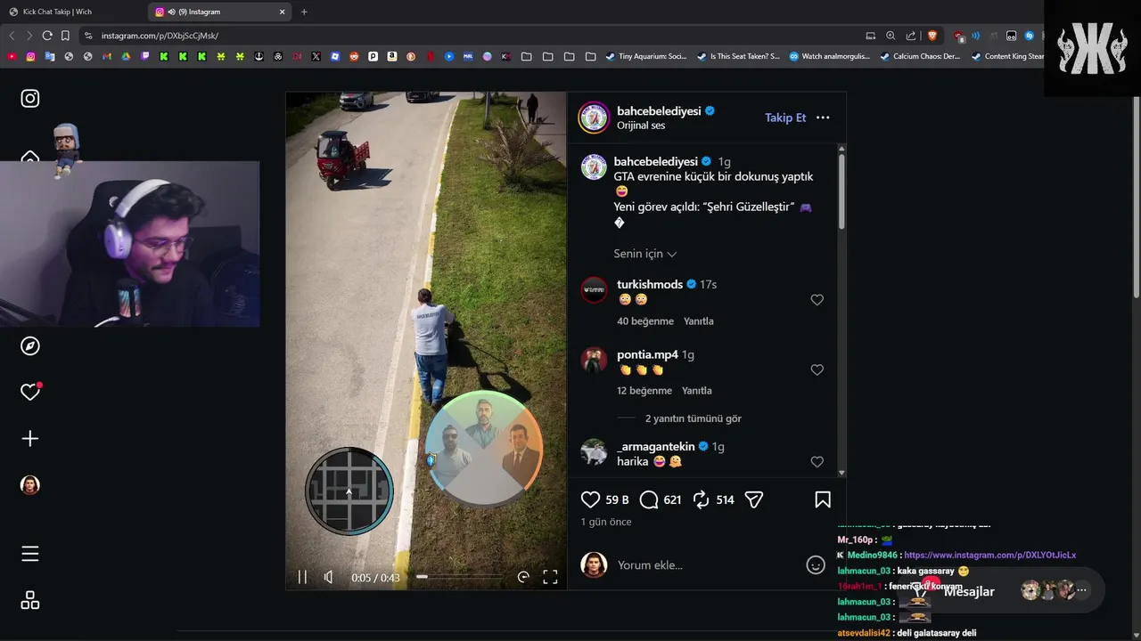Like the _armagantekin comment
This screenshot has width=1141, height=641.
click(817, 462)
